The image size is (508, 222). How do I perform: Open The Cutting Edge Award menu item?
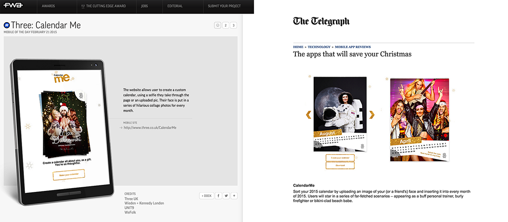(106, 6)
